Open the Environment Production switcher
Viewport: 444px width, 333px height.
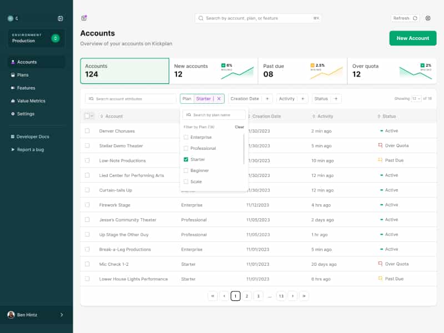[36, 38]
